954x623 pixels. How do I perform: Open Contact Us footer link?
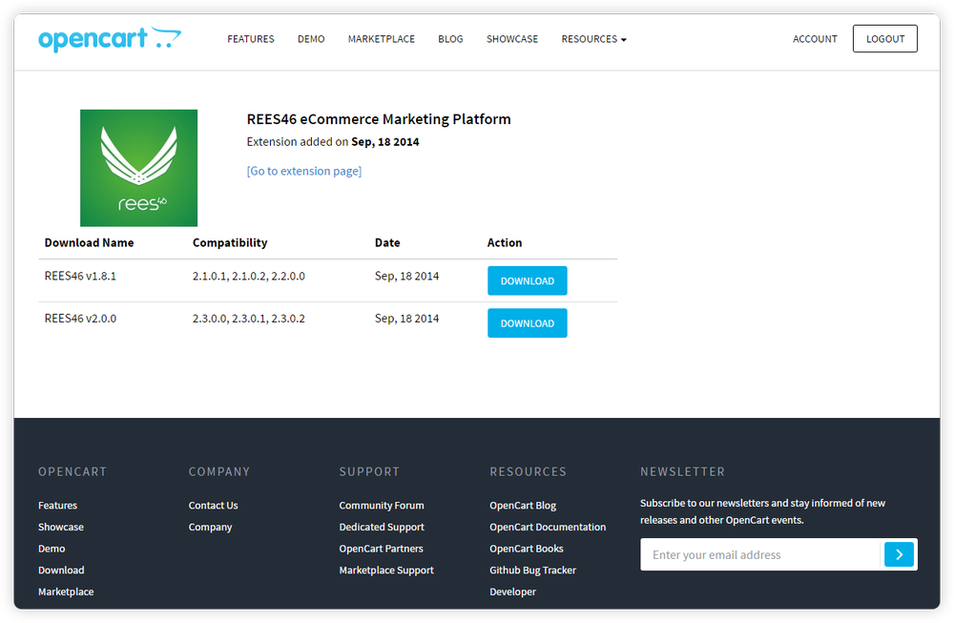213,505
